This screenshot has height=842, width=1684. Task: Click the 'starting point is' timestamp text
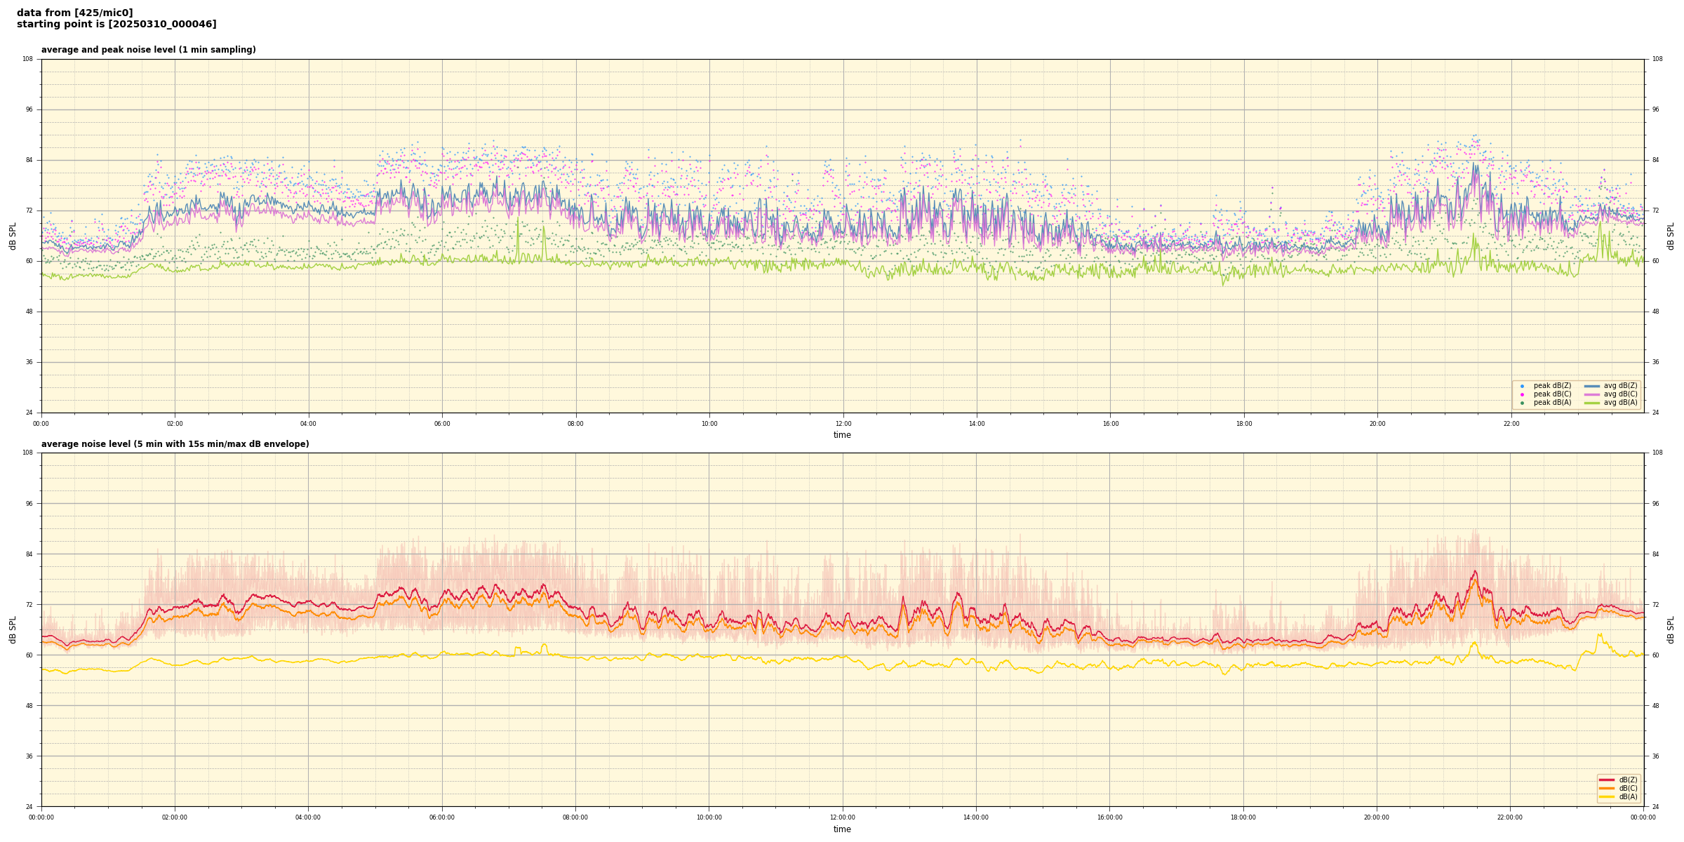click(116, 25)
